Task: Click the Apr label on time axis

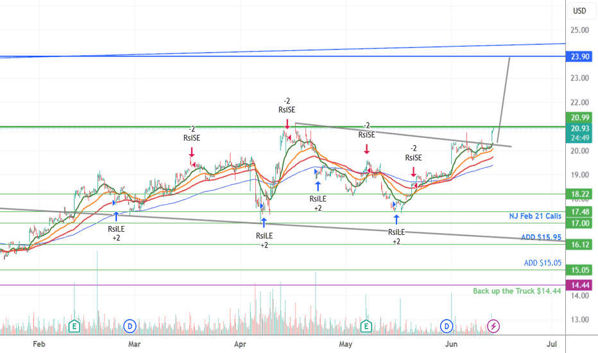Action: (240, 344)
